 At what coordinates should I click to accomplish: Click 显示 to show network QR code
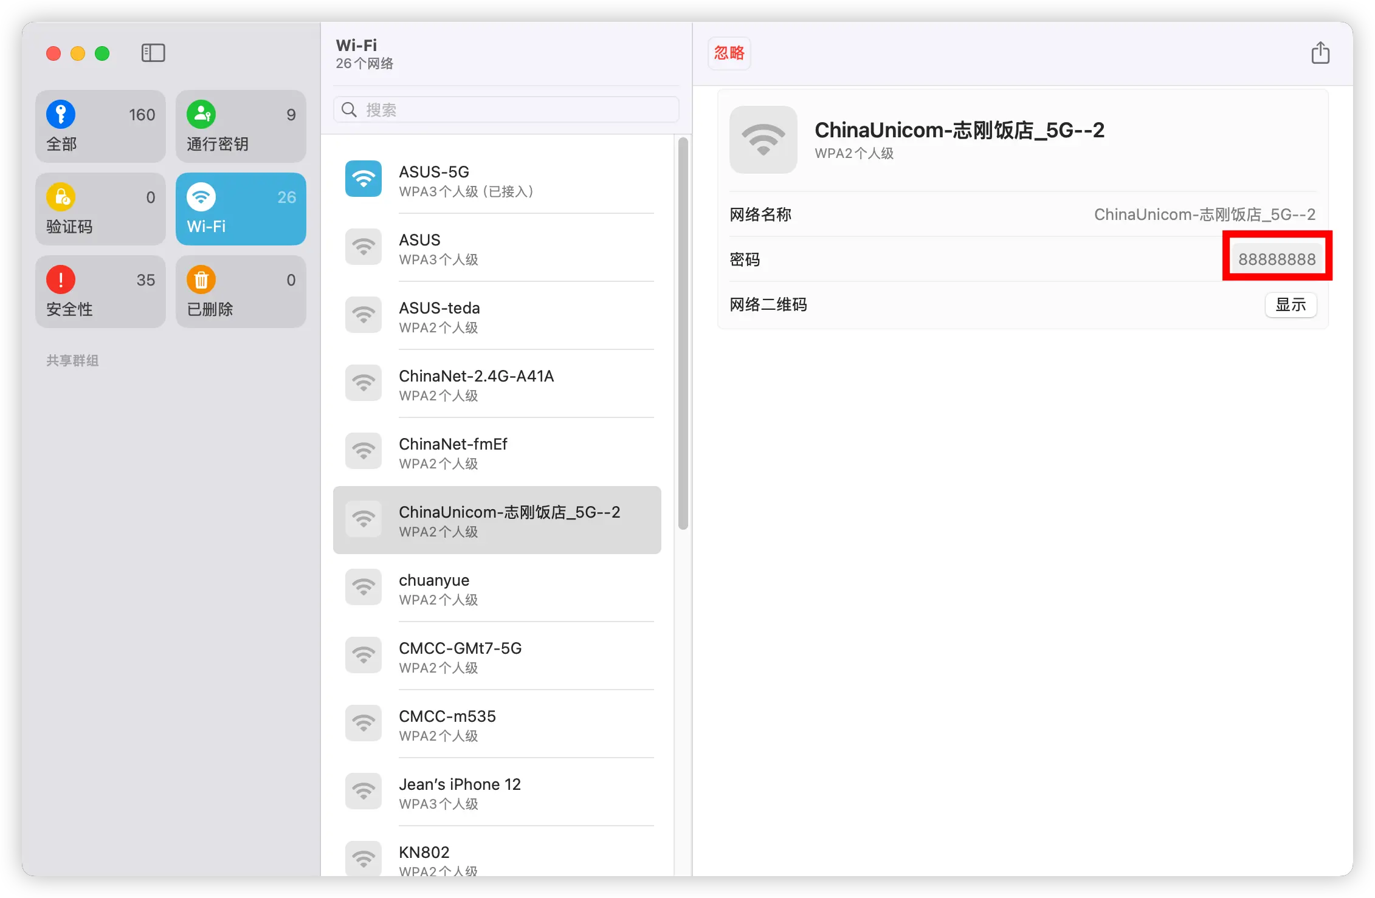1291,304
